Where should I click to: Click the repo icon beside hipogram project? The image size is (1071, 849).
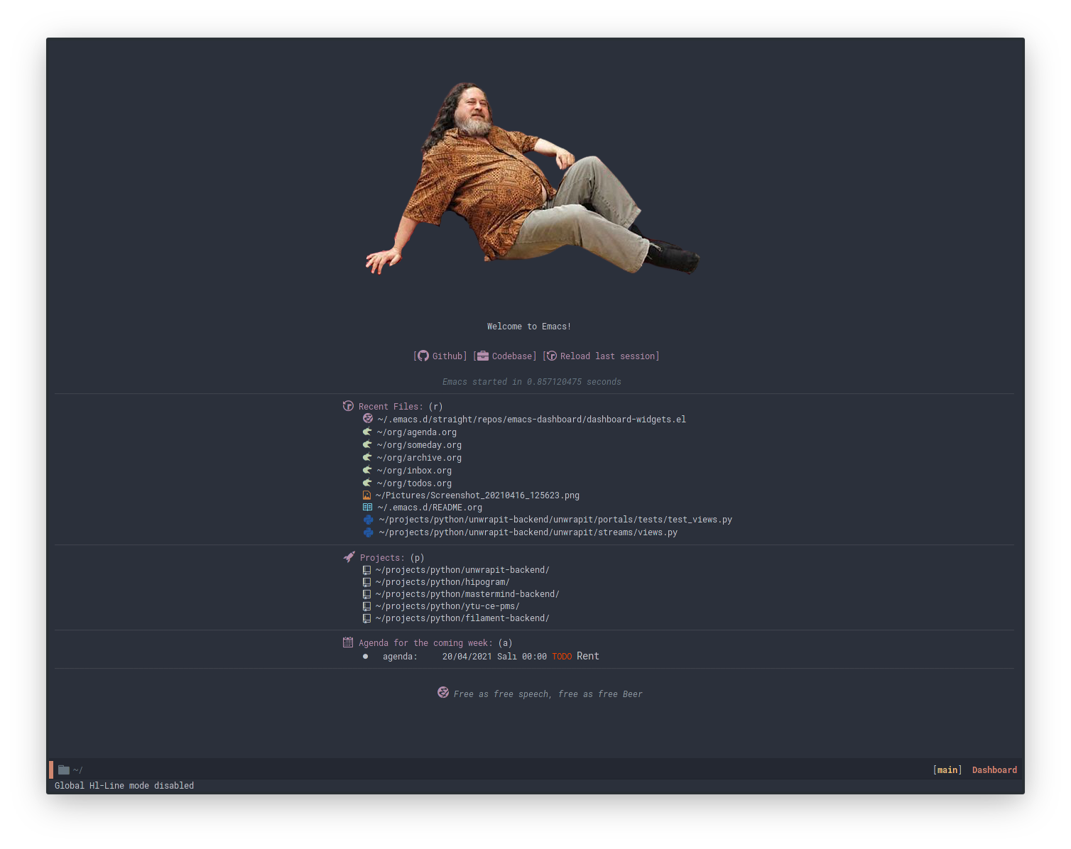click(367, 582)
